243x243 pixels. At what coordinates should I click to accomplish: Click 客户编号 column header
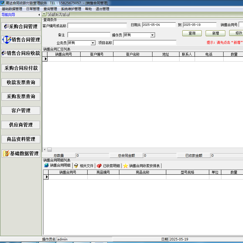(x=97, y=54)
